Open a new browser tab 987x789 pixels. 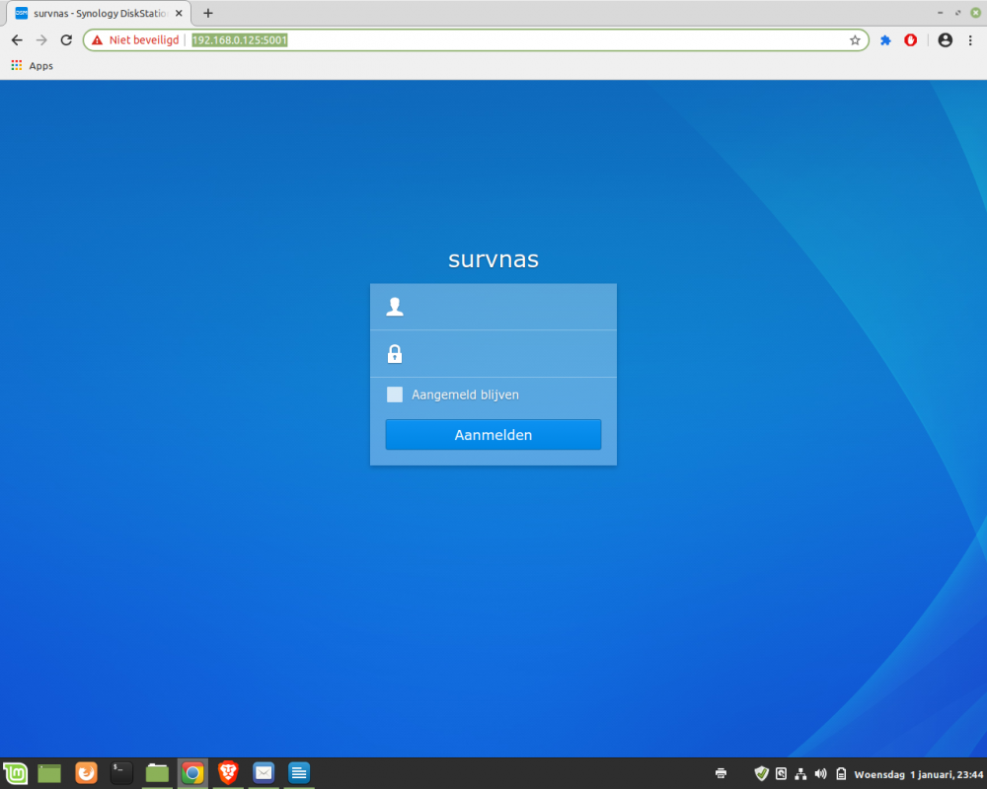point(207,13)
